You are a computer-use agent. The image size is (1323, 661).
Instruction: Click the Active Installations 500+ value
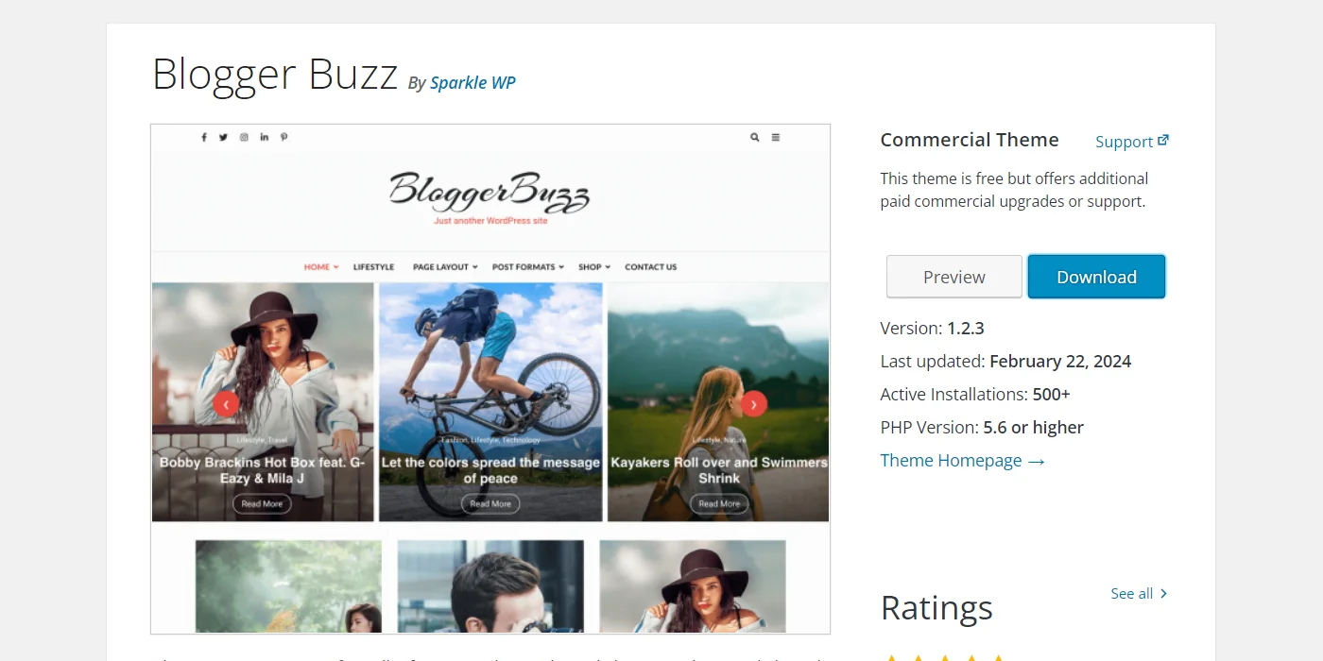pyautogui.click(x=1052, y=395)
